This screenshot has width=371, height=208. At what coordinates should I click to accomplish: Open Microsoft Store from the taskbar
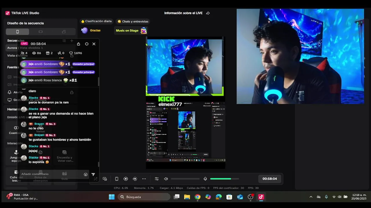coord(229,197)
